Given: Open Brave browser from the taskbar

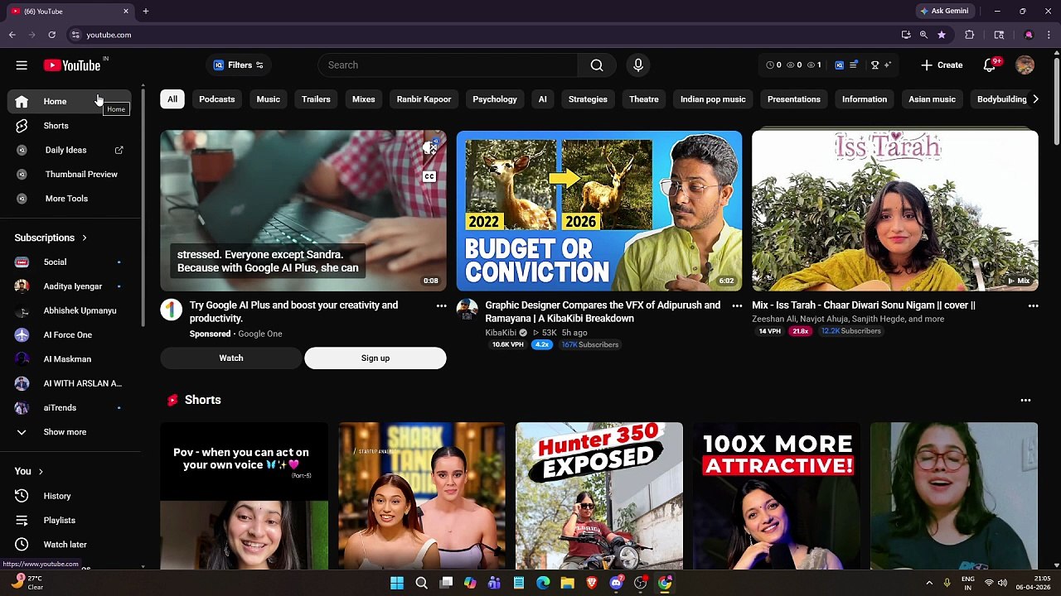Looking at the screenshot, I should 592,583.
